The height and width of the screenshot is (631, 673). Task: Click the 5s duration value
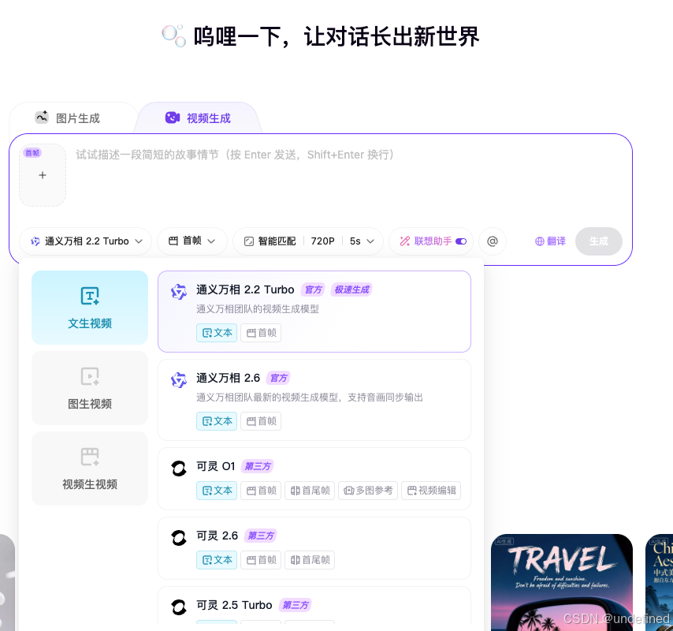pos(355,241)
